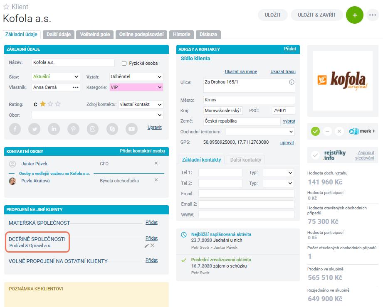This screenshot has width=383, height=307.
Task: Click the Kofola logo image
Action: point(342,81)
